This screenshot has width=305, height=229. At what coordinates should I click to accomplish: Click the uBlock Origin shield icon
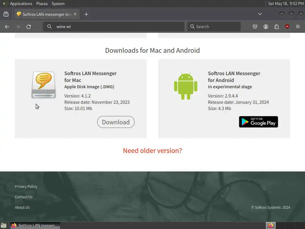click(287, 27)
